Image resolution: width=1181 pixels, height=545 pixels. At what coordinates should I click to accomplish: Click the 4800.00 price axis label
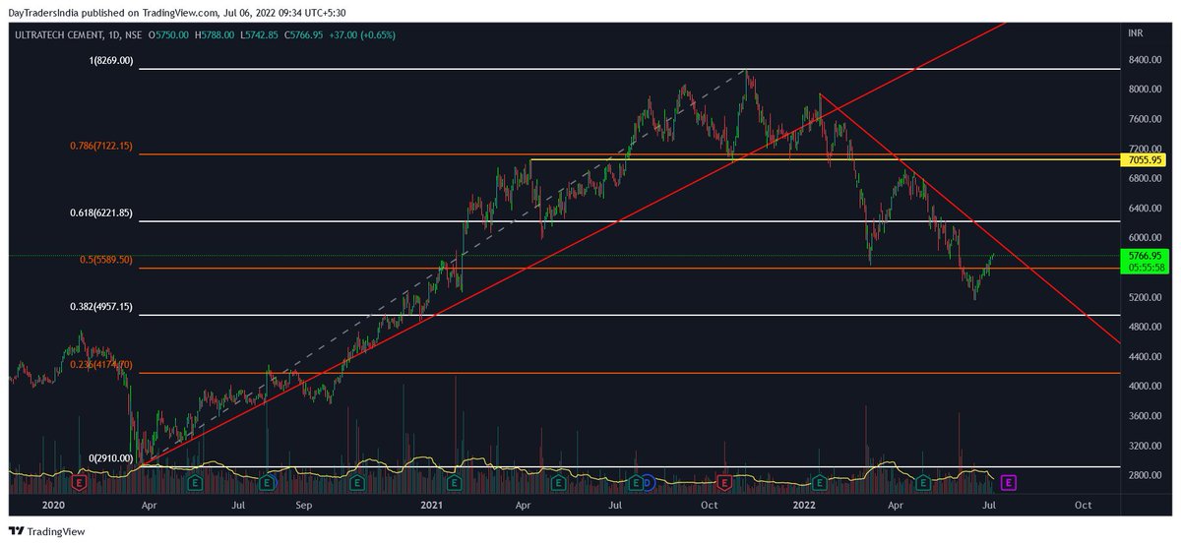(1148, 327)
